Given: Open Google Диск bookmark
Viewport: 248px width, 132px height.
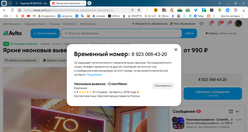Looking at the screenshot, I should coord(46,16).
